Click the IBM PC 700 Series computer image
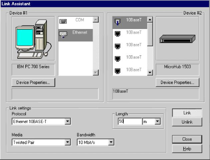Image resolution: width=210 pixels, height=160 pixels. (33, 38)
